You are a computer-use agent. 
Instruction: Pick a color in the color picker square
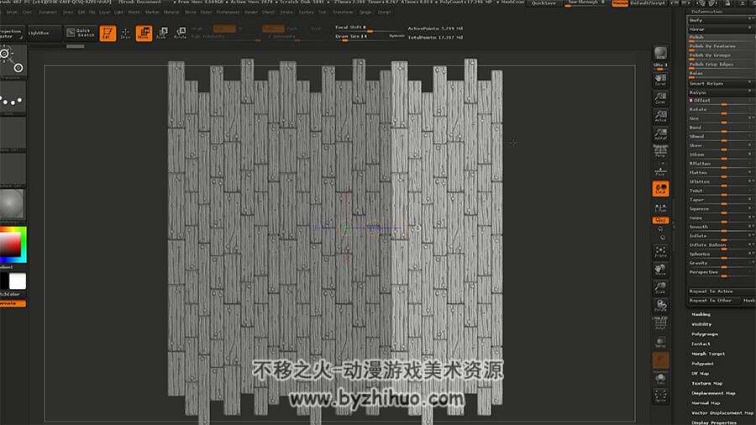click(11, 244)
